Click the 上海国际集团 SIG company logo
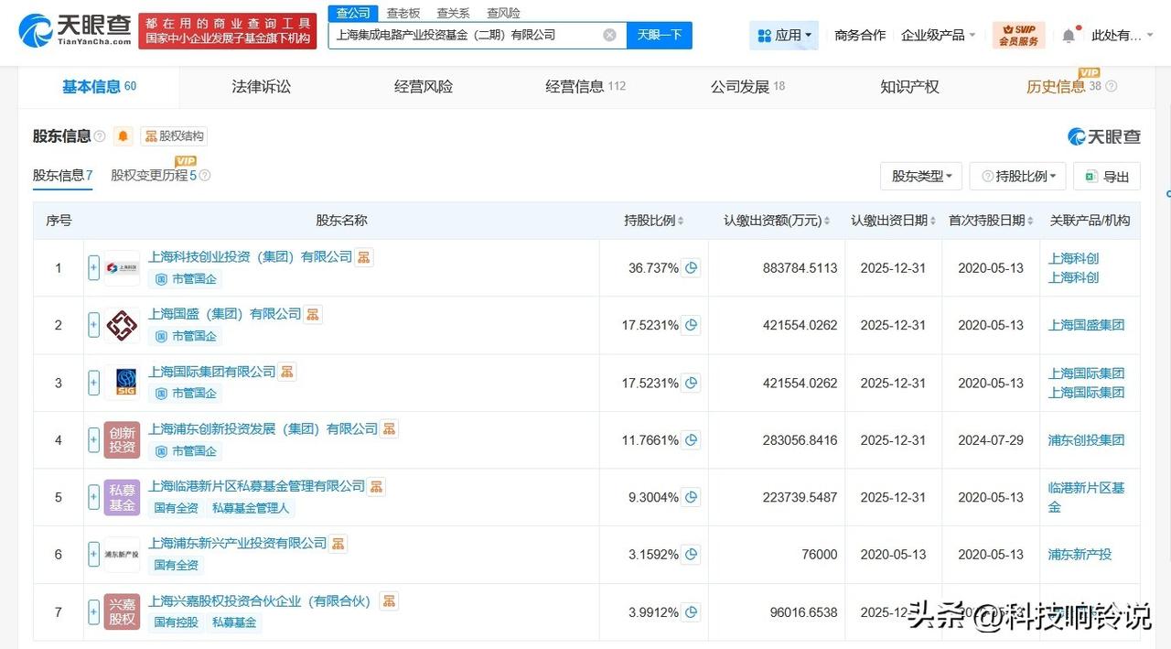 pyautogui.click(x=122, y=383)
